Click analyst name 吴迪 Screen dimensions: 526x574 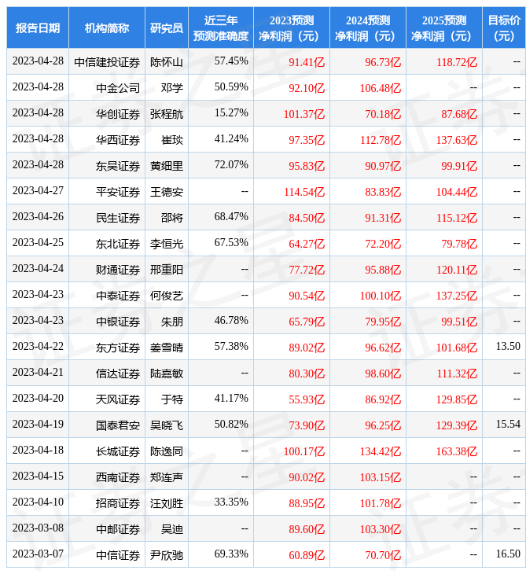[172, 529]
